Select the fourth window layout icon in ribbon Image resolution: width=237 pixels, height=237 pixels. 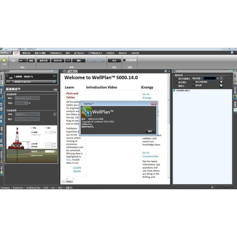point(103,61)
